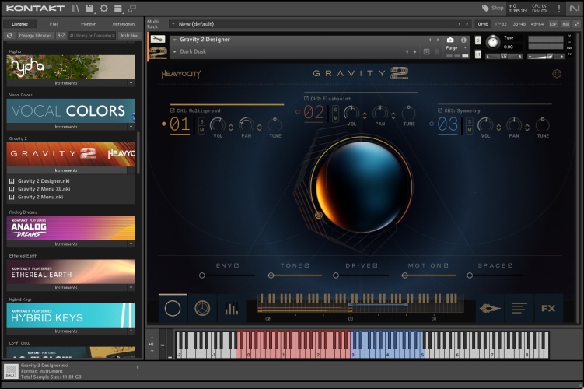Image resolution: width=584 pixels, height=389 pixels.
Task: Open the text-lines page icon beside FX
Action: 519,309
